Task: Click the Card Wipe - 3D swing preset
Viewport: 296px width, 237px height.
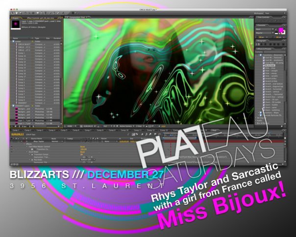Action: coord(274,63)
